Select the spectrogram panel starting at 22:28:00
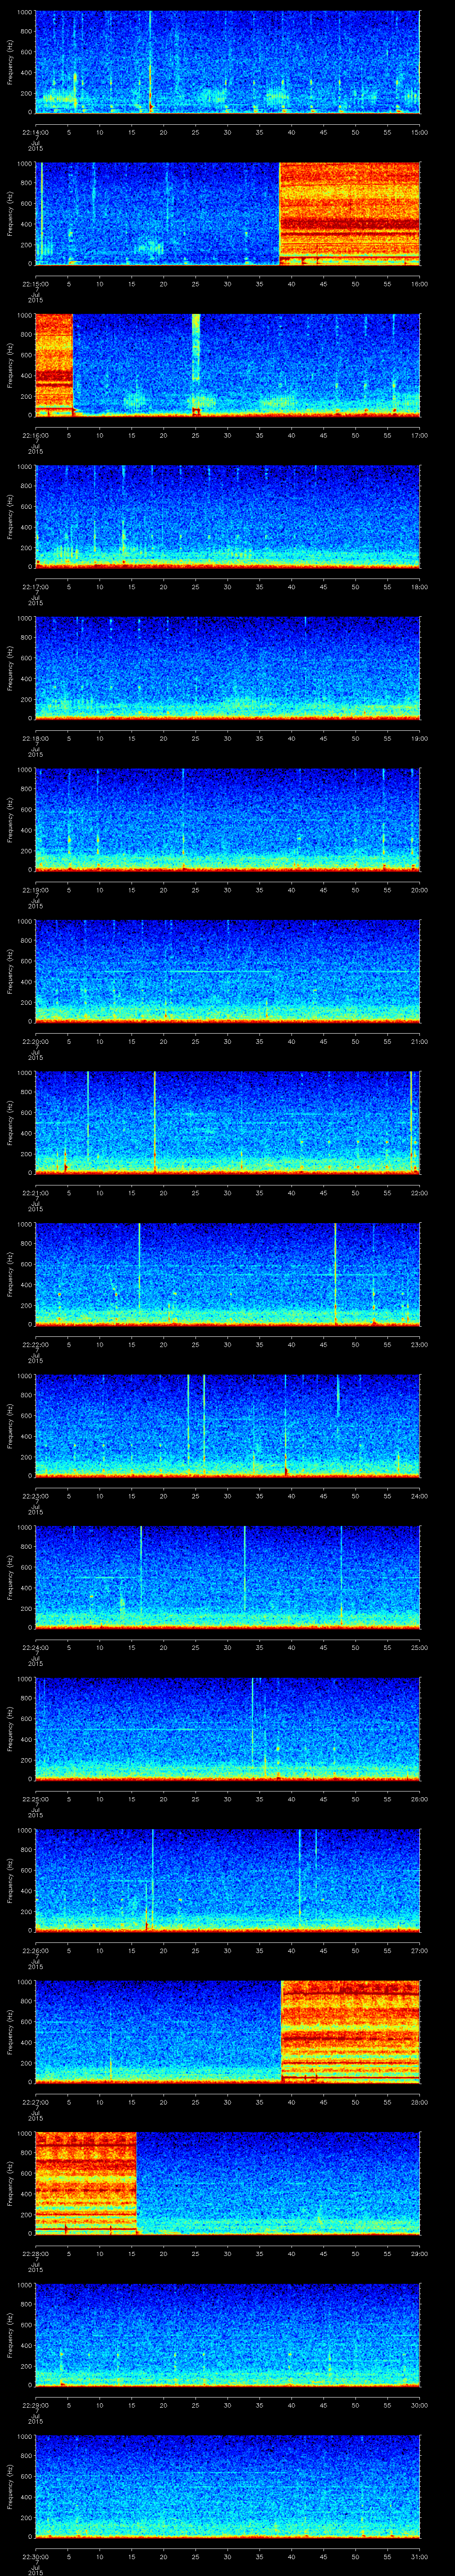 click(228, 2184)
